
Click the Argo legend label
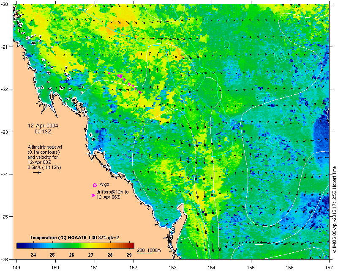[x=104, y=184]
